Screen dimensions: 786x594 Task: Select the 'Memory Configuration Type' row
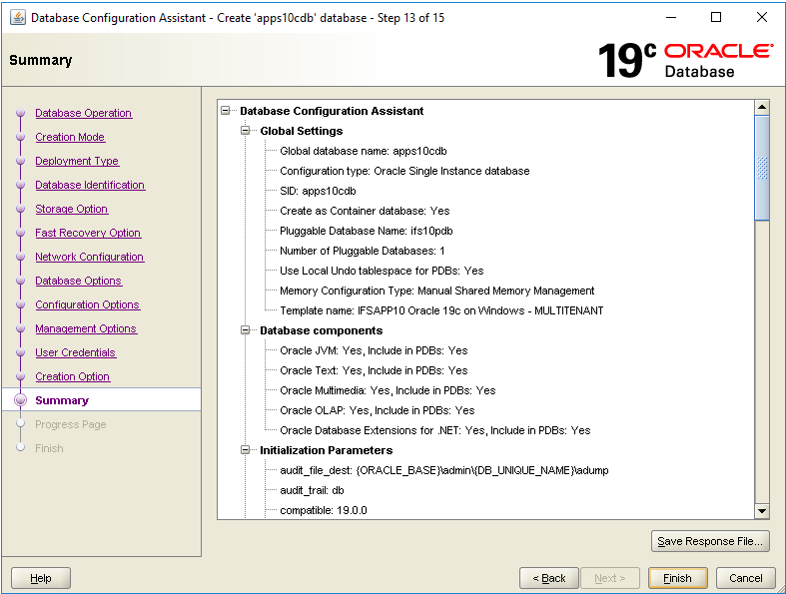pyautogui.click(x=436, y=291)
